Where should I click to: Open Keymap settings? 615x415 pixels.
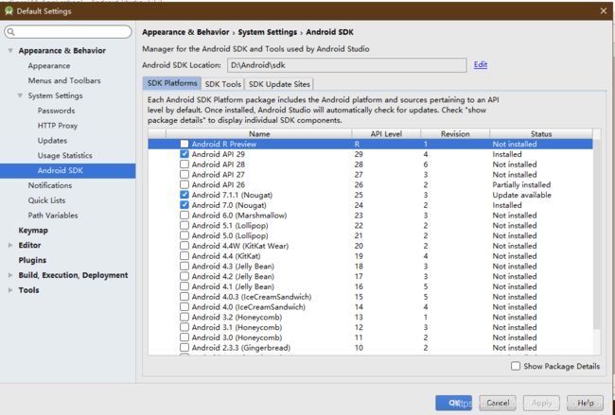point(33,231)
